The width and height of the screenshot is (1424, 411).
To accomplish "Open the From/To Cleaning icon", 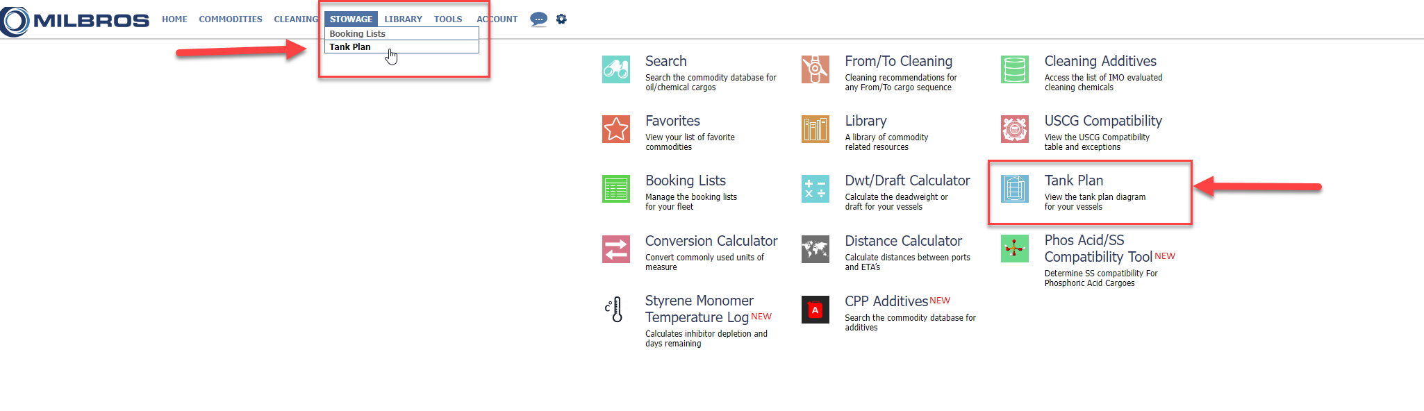I will point(815,69).
